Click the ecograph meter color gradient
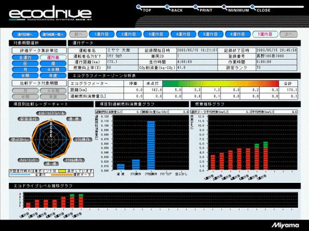Image resolution: width=309 pixels, height=231 pixels. click(221, 83)
